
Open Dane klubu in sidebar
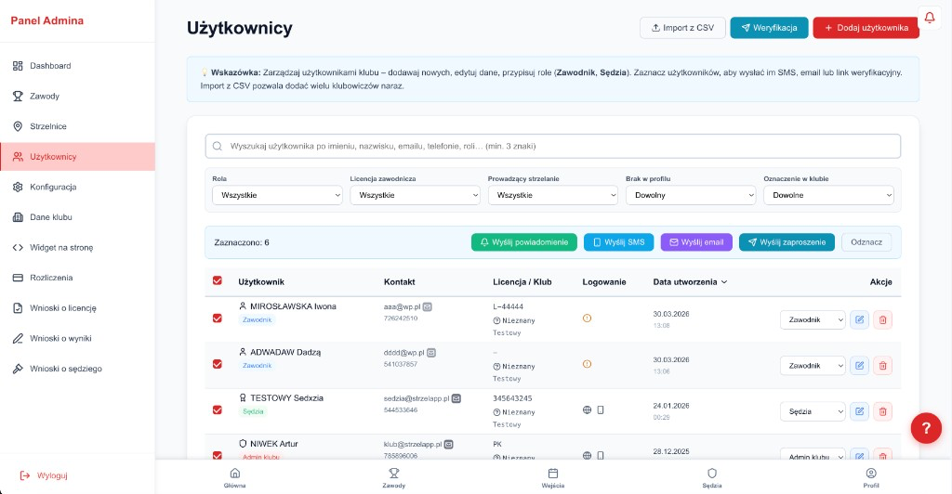[x=78, y=217]
